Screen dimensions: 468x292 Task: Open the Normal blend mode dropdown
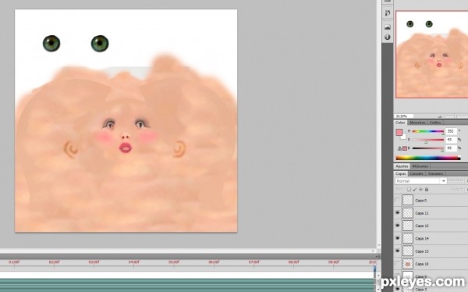click(421, 181)
